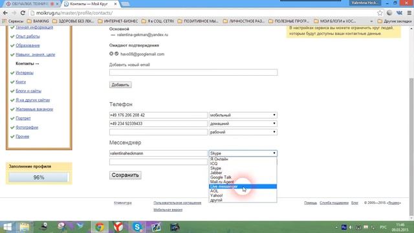Open phone type dropdown showing рабочий

243,132
